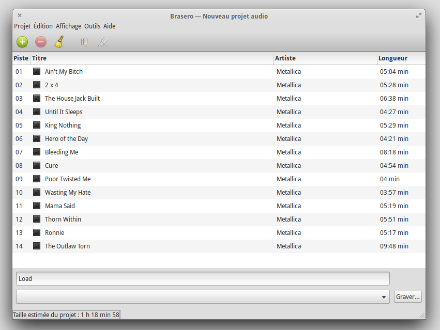The width and height of the screenshot is (440, 330).
Task: Click track icon beside Until It Sleeps
Action: [37, 112]
